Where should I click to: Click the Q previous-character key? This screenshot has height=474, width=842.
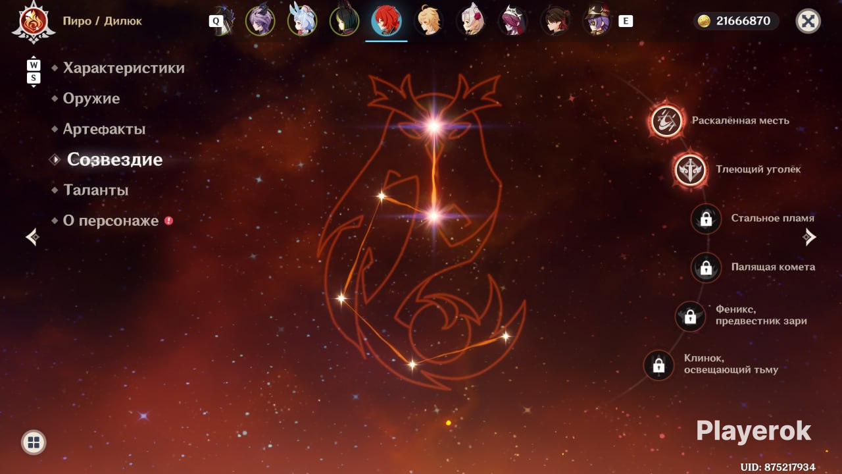215,21
